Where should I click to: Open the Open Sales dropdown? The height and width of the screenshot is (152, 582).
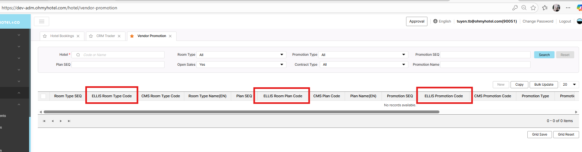click(241, 64)
